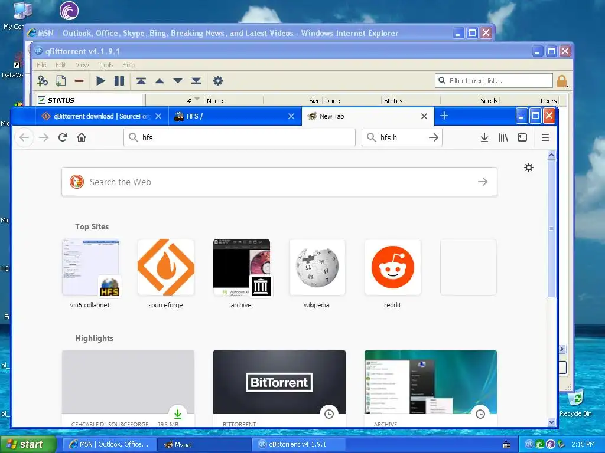Click the browser back arrow

point(24,137)
